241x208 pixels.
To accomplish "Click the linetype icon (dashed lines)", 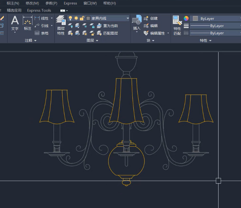I will click(x=186, y=33).
